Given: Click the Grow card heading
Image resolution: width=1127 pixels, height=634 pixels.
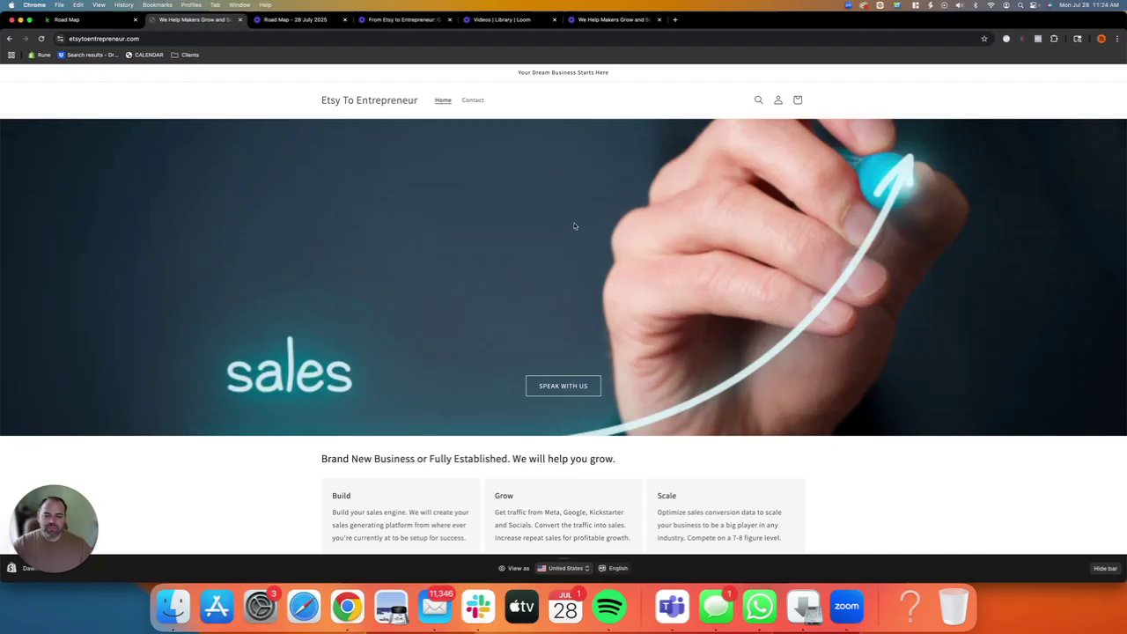Looking at the screenshot, I should tap(504, 496).
